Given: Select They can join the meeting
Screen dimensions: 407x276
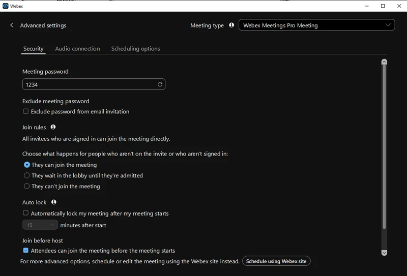Looking at the screenshot, I should [x=27, y=165].
